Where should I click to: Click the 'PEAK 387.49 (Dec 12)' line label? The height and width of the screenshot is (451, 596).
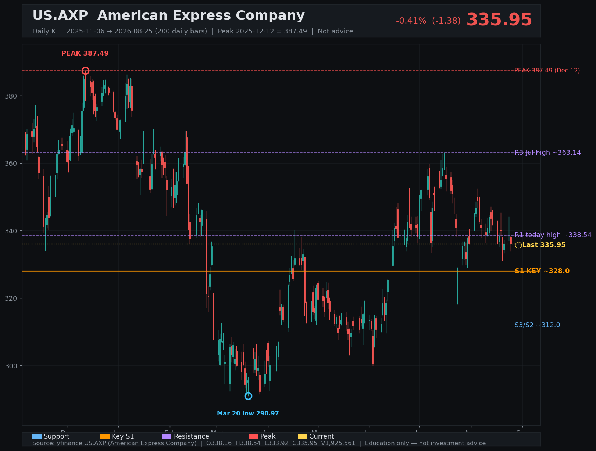click(x=547, y=71)
